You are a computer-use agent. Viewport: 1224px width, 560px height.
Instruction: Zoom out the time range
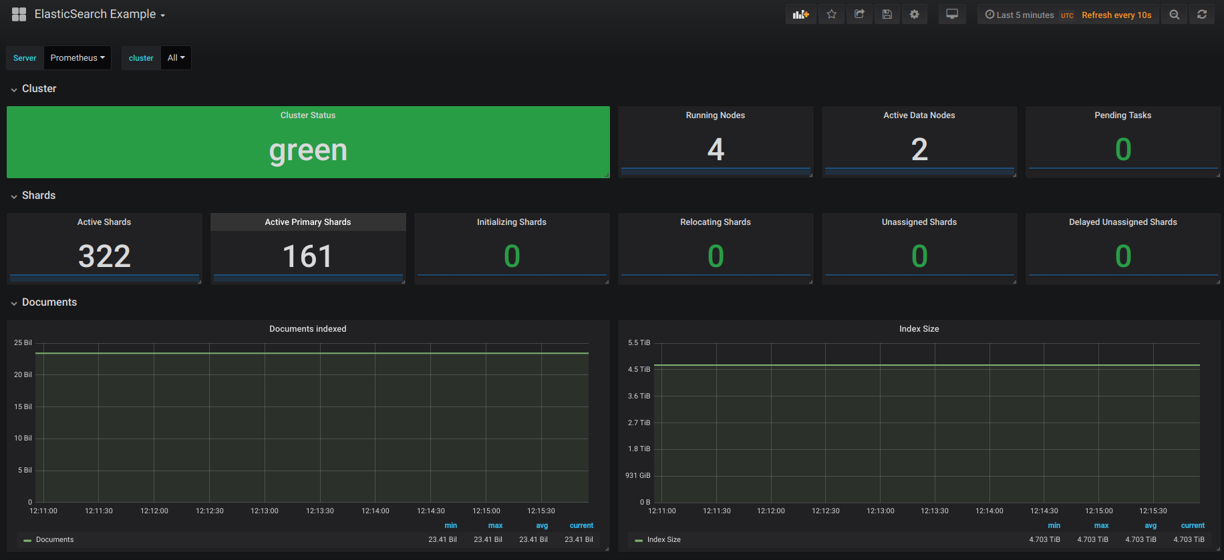(x=1174, y=15)
